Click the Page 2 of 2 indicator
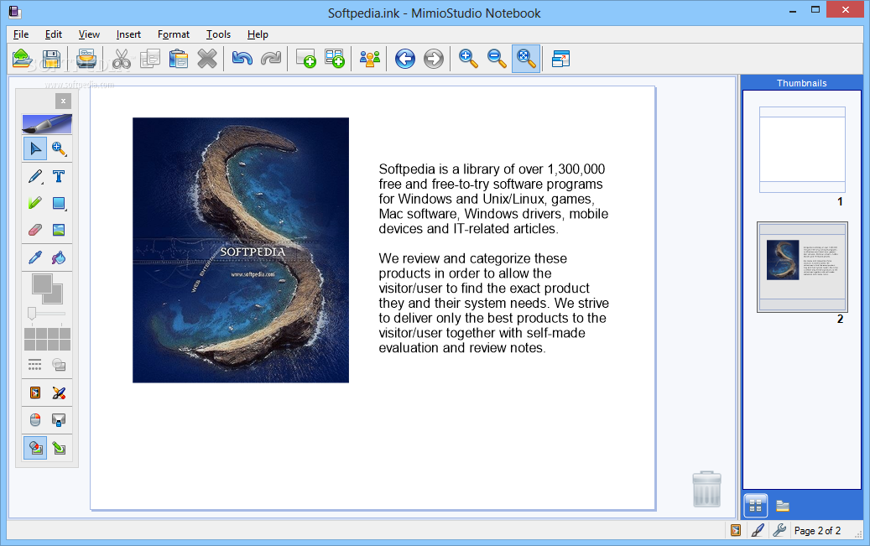This screenshot has width=870, height=546. (x=817, y=531)
